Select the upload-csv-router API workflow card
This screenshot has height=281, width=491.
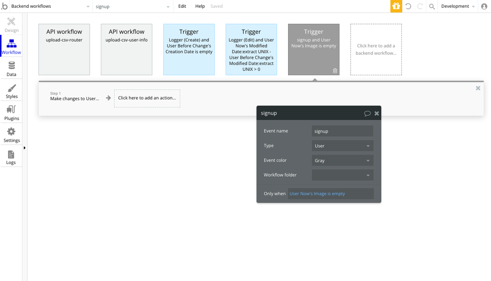click(x=64, y=49)
